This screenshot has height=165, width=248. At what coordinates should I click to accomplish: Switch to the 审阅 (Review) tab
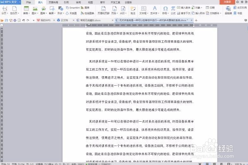pos(78,2)
